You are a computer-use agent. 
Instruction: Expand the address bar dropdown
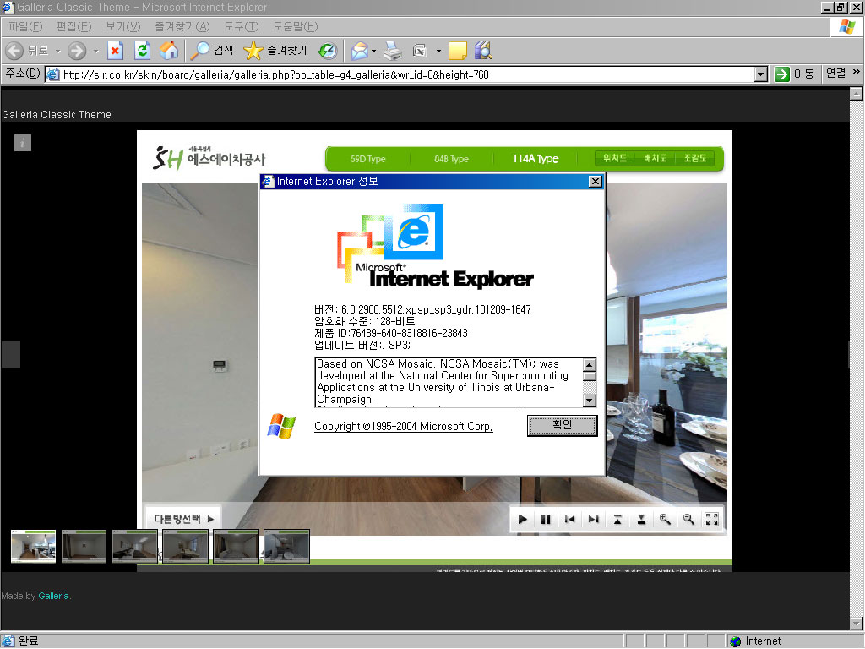760,74
